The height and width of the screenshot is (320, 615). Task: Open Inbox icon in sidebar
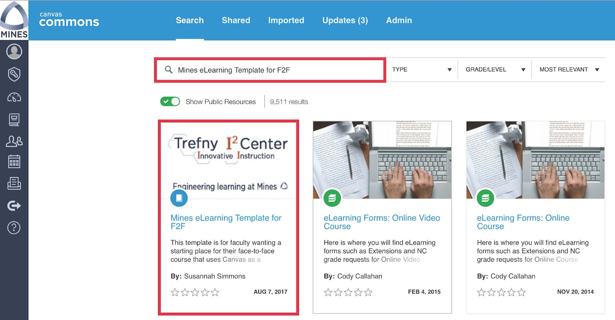pos(14,183)
